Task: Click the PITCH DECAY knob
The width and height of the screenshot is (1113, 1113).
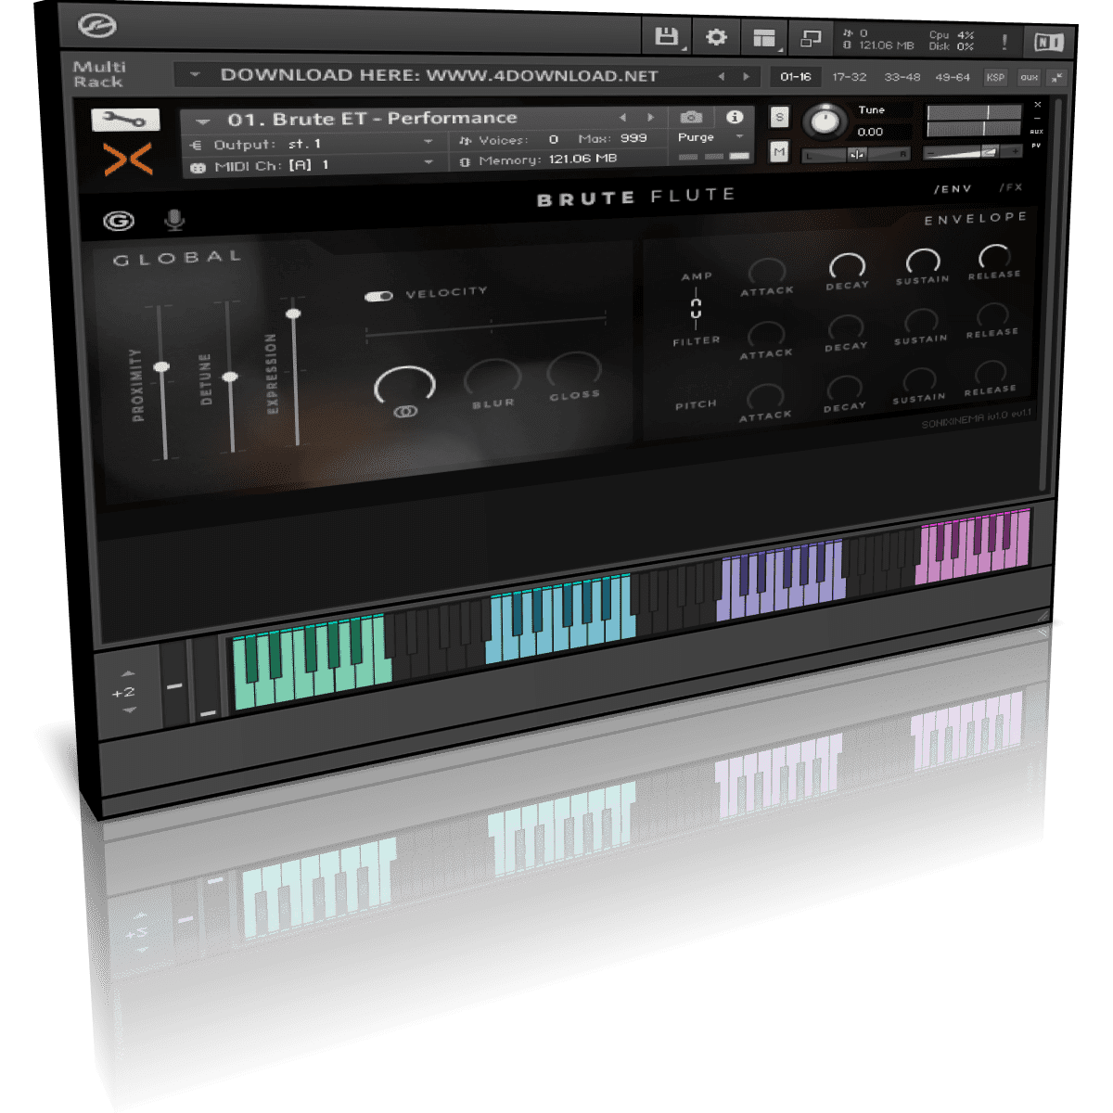Action: click(x=845, y=388)
